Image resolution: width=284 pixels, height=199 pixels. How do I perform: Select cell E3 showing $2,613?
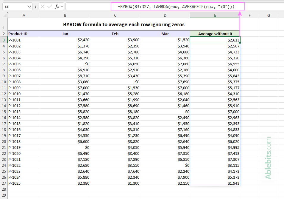pos(215,40)
